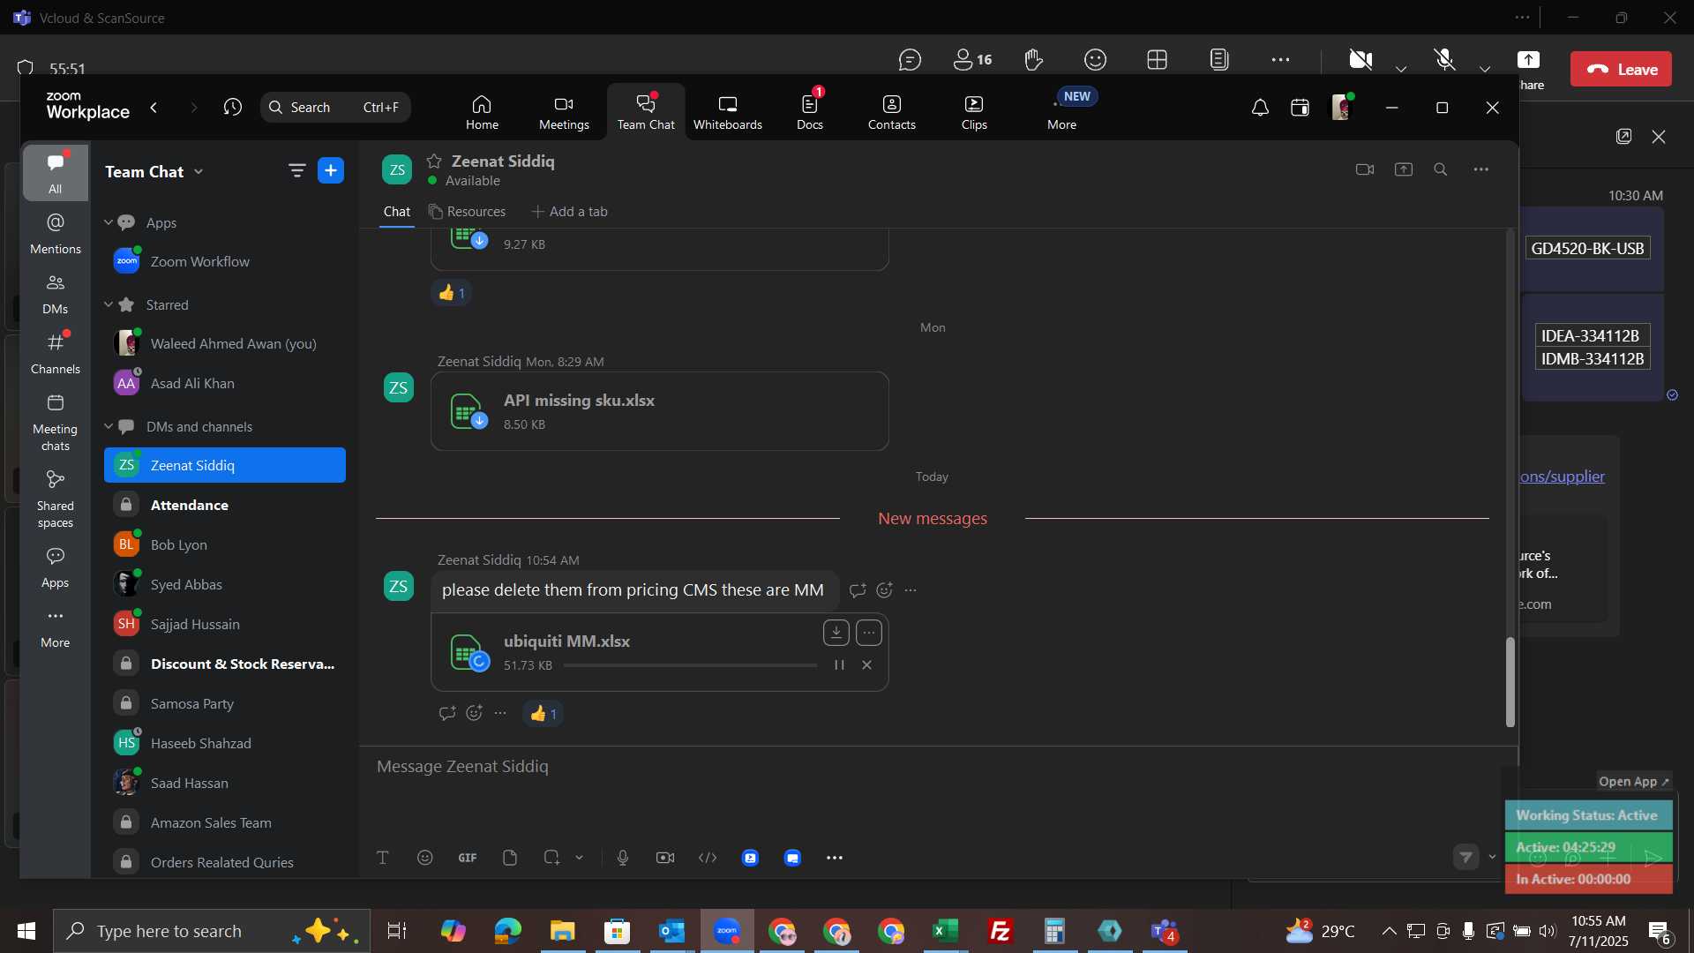Switch to the Resources tab
Viewport: 1694px width, 953px height.
click(468, 212)
